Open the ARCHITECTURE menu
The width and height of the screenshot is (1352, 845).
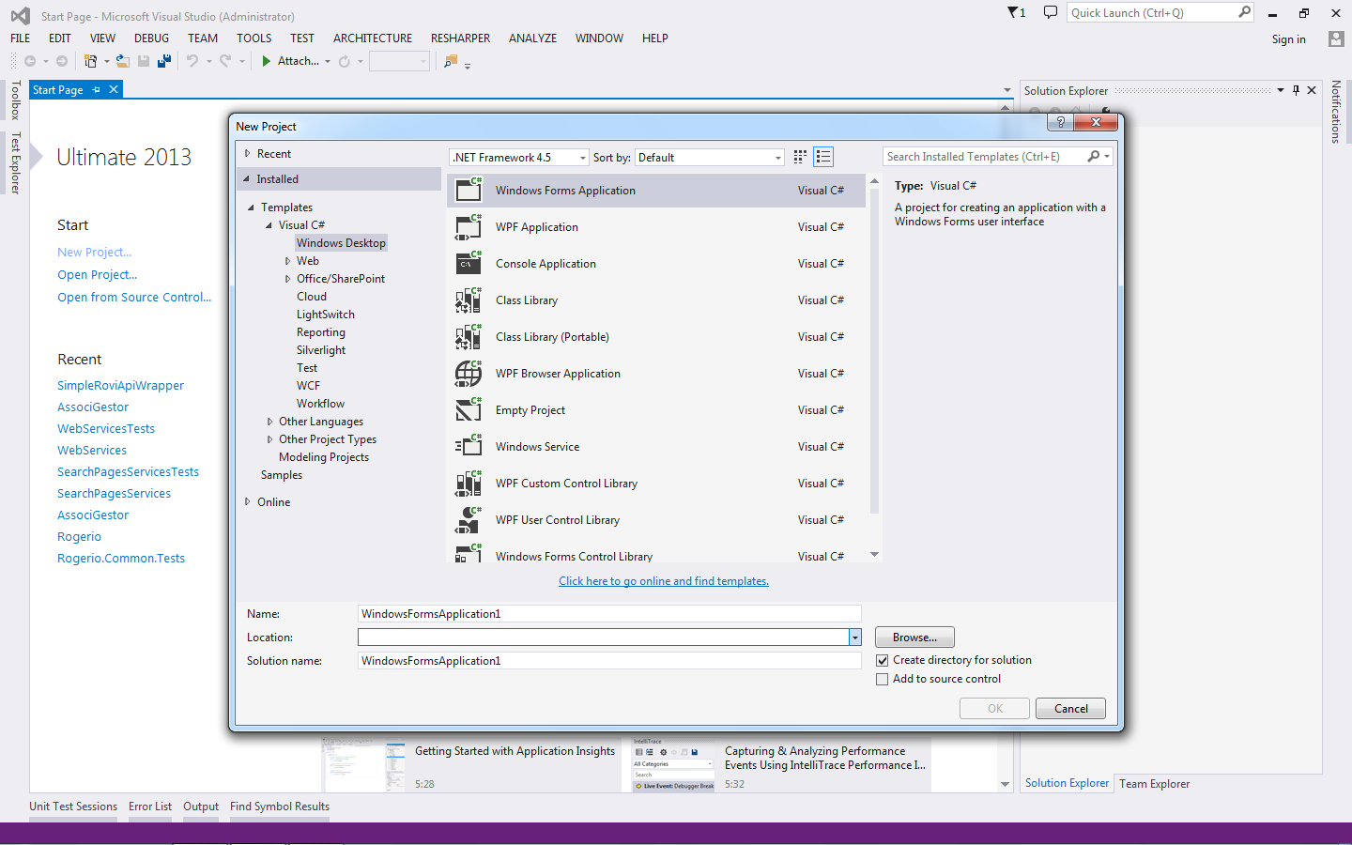coord(373,38)
